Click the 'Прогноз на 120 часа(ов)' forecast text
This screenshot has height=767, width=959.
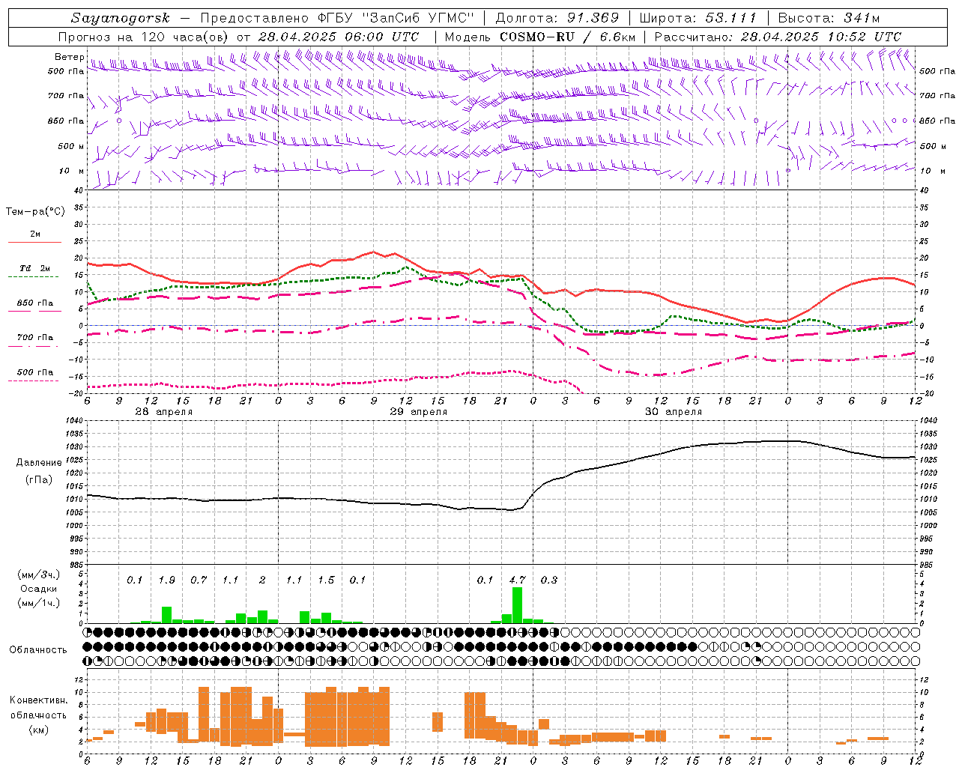[x=145, y=37]
